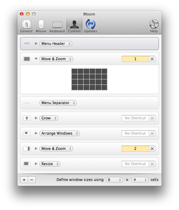Open the Arrange Windows type dropdown
This screenshot has width=179, height=210.
pyautogui.click(x=59, y=133)
